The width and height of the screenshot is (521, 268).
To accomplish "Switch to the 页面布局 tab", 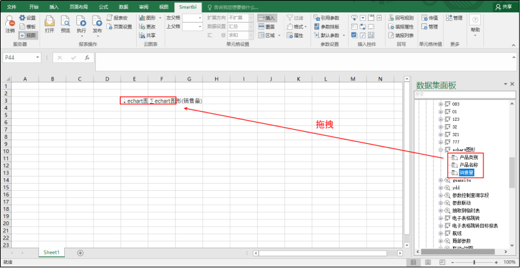I will point(78,6).
